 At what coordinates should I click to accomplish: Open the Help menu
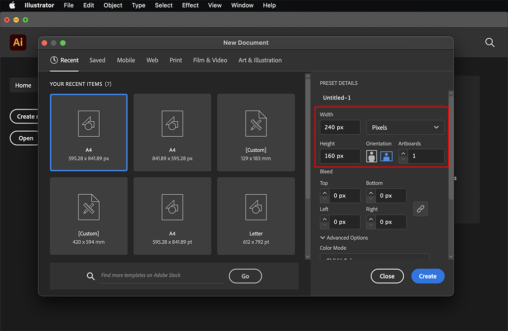(x=269, y=5)
